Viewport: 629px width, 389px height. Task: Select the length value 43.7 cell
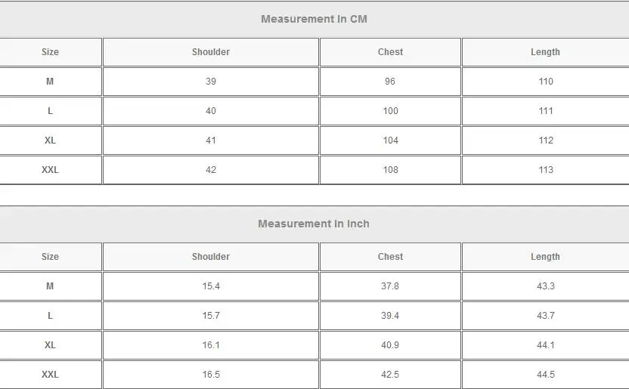pyautogui.click(x=545, y=316)
